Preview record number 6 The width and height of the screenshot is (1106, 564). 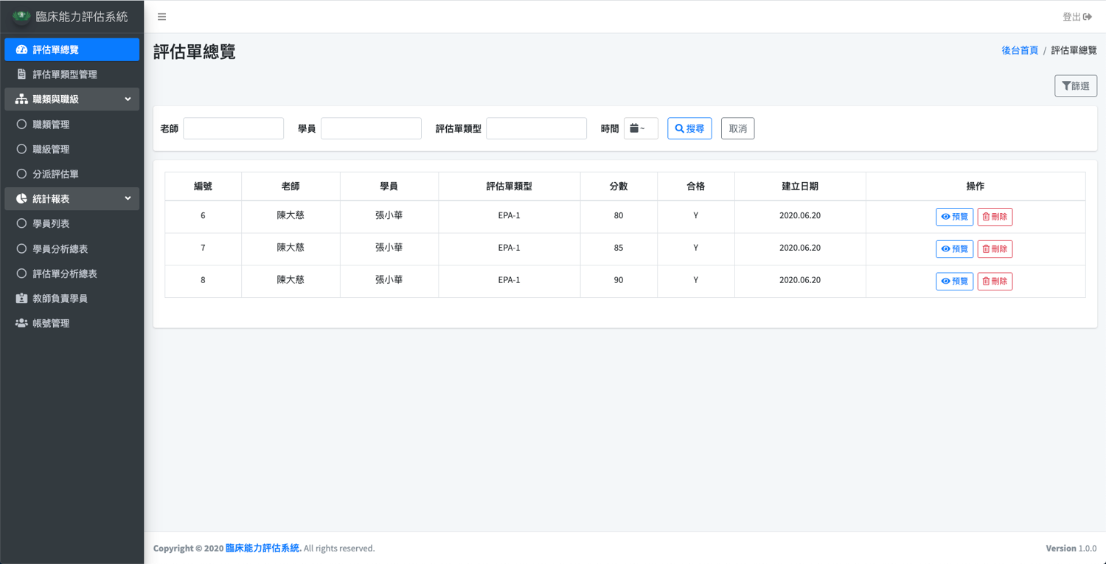955,217
